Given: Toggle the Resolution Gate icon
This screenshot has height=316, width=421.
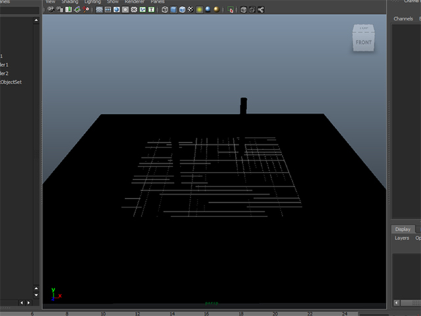Looking at the screenshot, I should point(116,10).
